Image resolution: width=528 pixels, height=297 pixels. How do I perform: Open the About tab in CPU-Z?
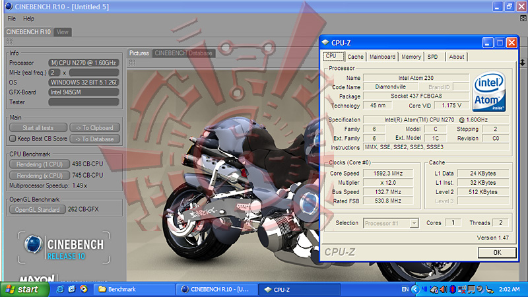[456, 57]
